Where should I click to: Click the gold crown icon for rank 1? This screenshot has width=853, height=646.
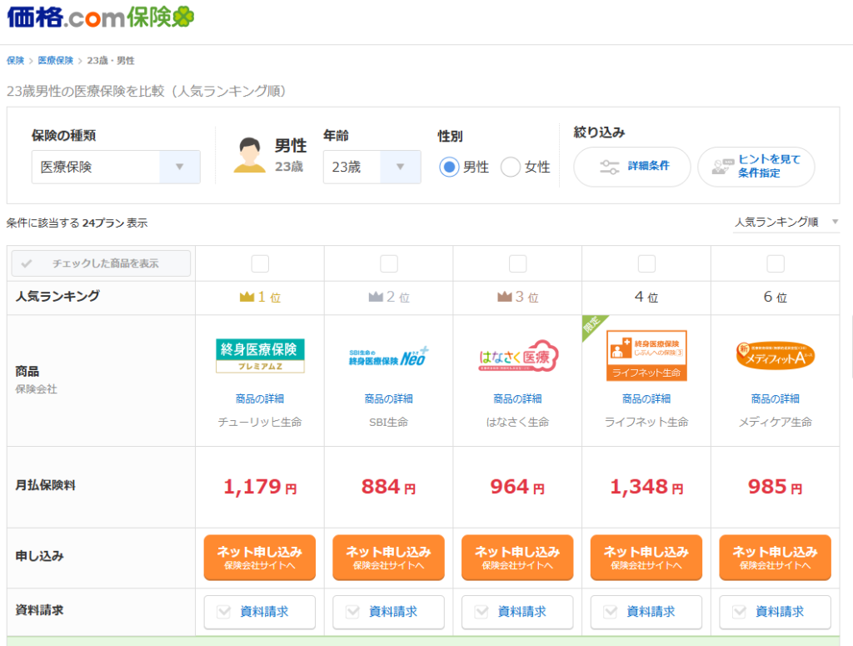[247, 297]
